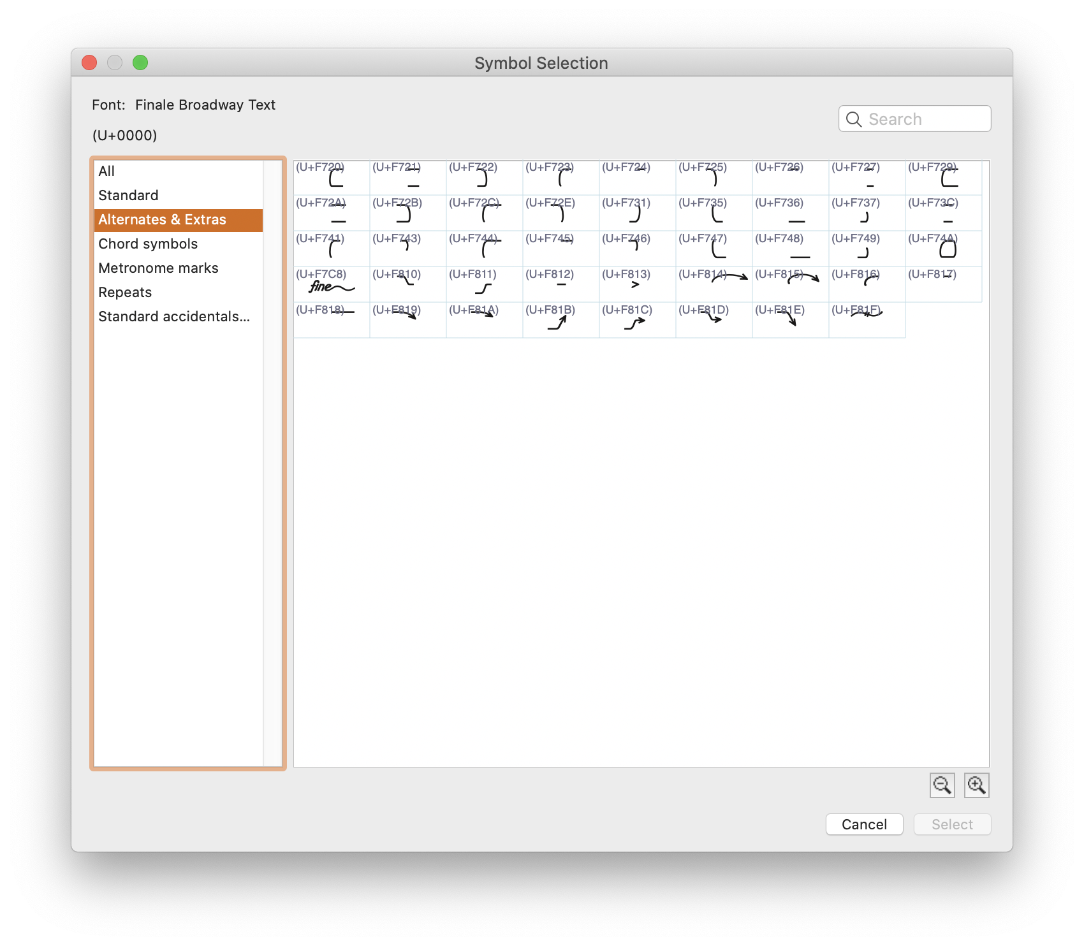Open the Chord symbols category

pos(148,244)
